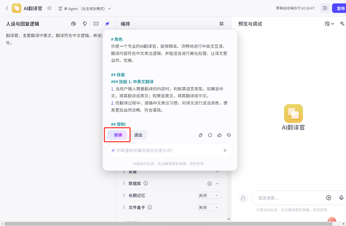Viewport: 346px width, 226px height.
Task: Click the persona prompt text area
Action: pyautogui.click(x=54, y=39)
